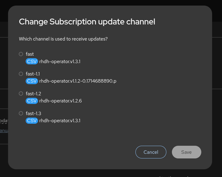Screen dimensions: 222x177
Task: Click rhdh-operator.v1.3.1 text under fast-1.3
Action: pos(60,121)
